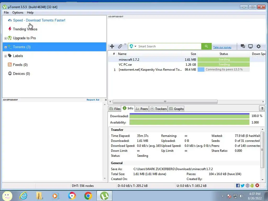Click the Speed gauge icon in sidebar

10,20
